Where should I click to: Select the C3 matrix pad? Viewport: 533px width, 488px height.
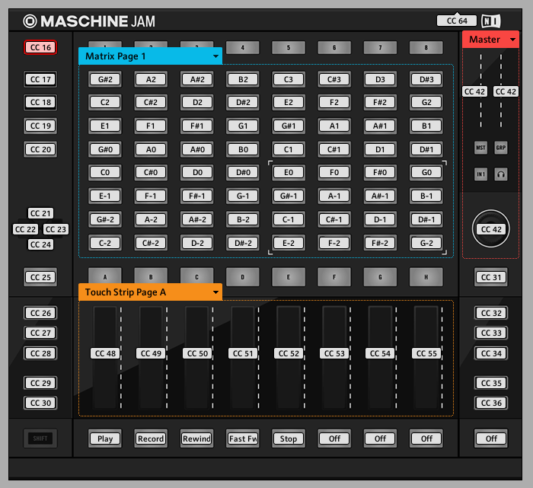289,79
